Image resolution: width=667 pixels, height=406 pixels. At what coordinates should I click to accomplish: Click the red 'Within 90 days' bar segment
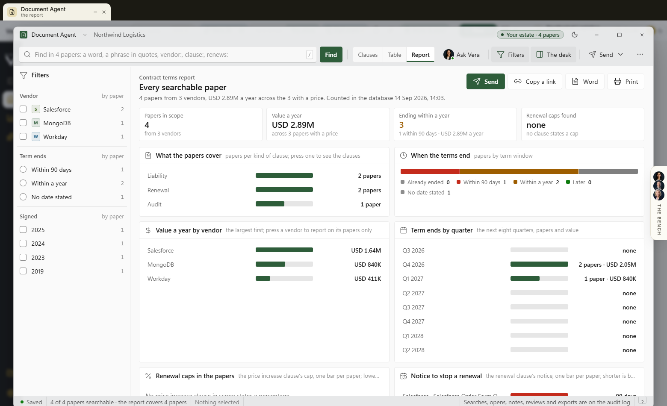[430, 171]
